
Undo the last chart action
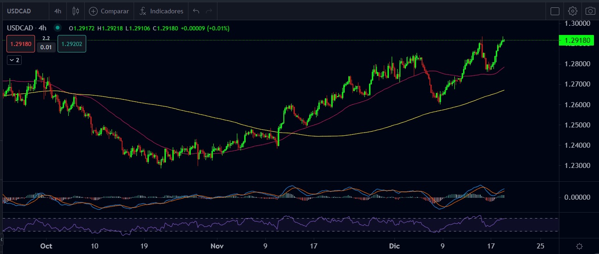(x=196, y=11)
